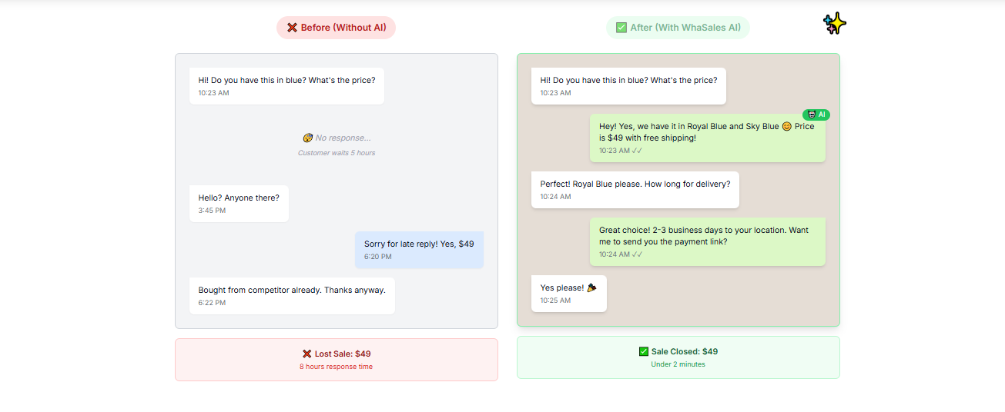Viewport: 1005px width, 412px height.
Task: Click read ticks on 10:23 AM reply
Action: pos(637,151)
